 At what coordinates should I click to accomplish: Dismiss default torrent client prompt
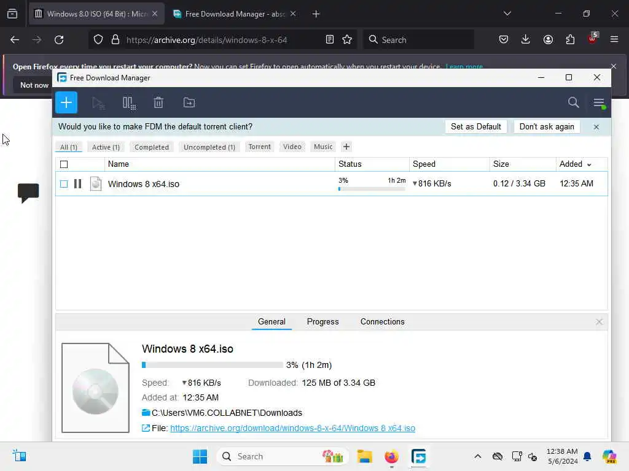tap(596, 127)
